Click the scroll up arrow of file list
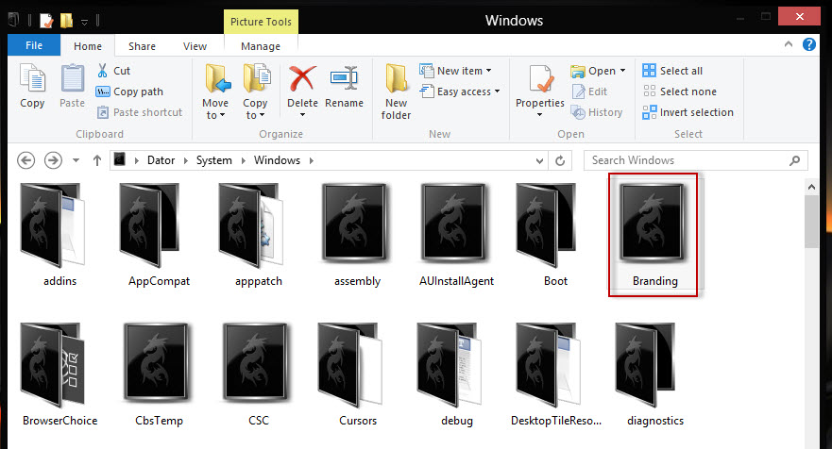This screenshot has height=449, width=832. point(811,187)
